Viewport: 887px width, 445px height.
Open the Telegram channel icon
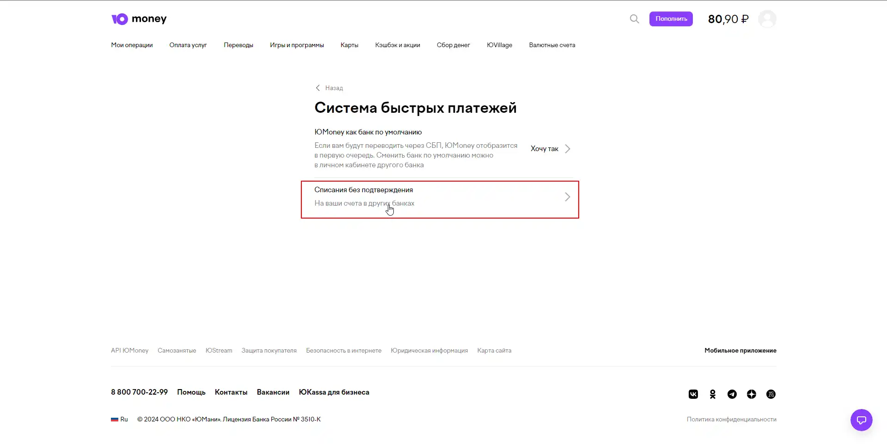click(x=732, y=394)
